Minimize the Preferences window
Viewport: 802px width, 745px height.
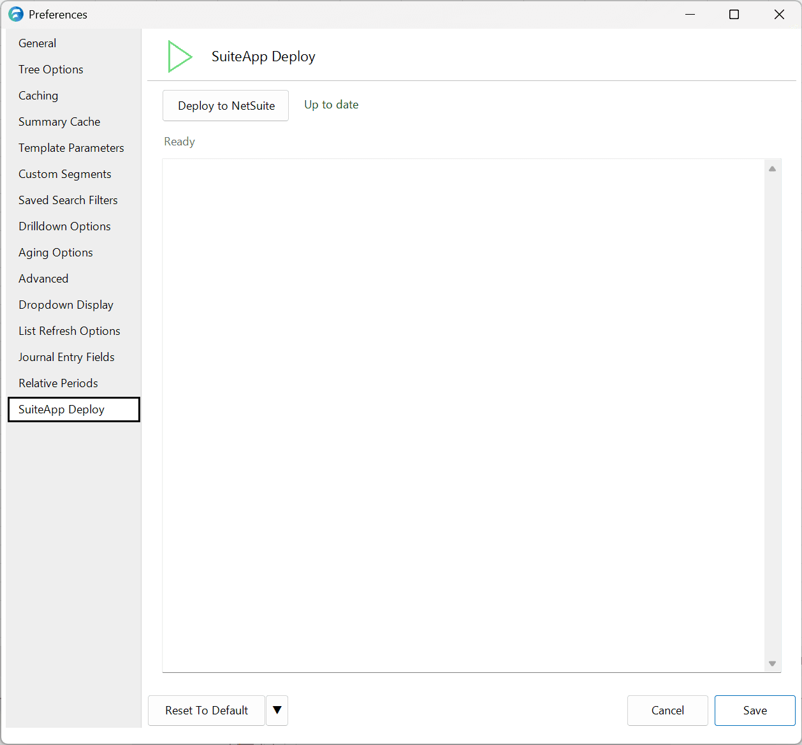[690, 14]
